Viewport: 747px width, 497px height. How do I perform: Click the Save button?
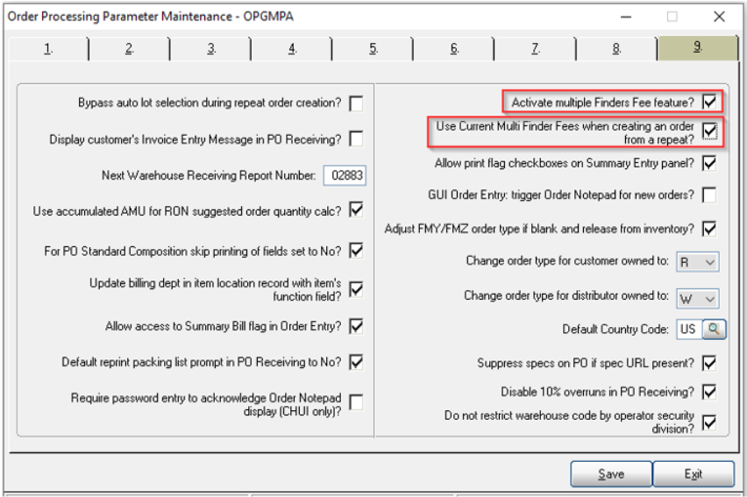(x=611, y=473)
